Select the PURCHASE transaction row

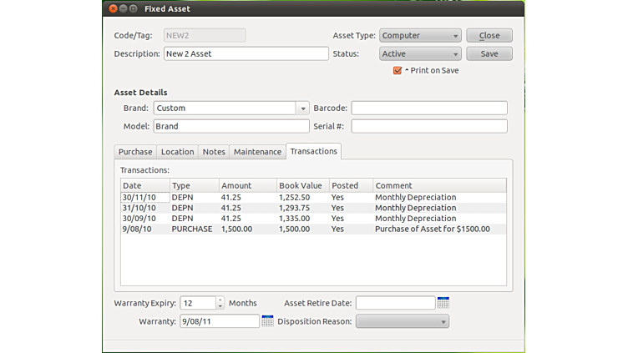(313, 229)
